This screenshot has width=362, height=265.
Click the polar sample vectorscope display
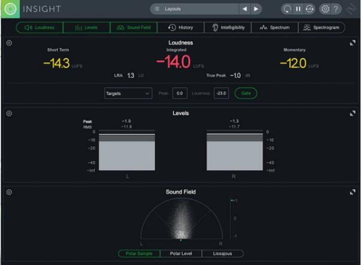coord(182,218)
